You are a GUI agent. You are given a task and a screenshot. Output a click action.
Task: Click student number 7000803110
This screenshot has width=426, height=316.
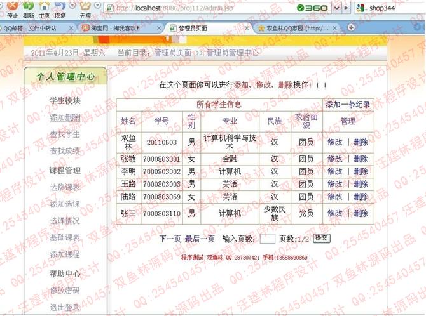tap(161, 213)
